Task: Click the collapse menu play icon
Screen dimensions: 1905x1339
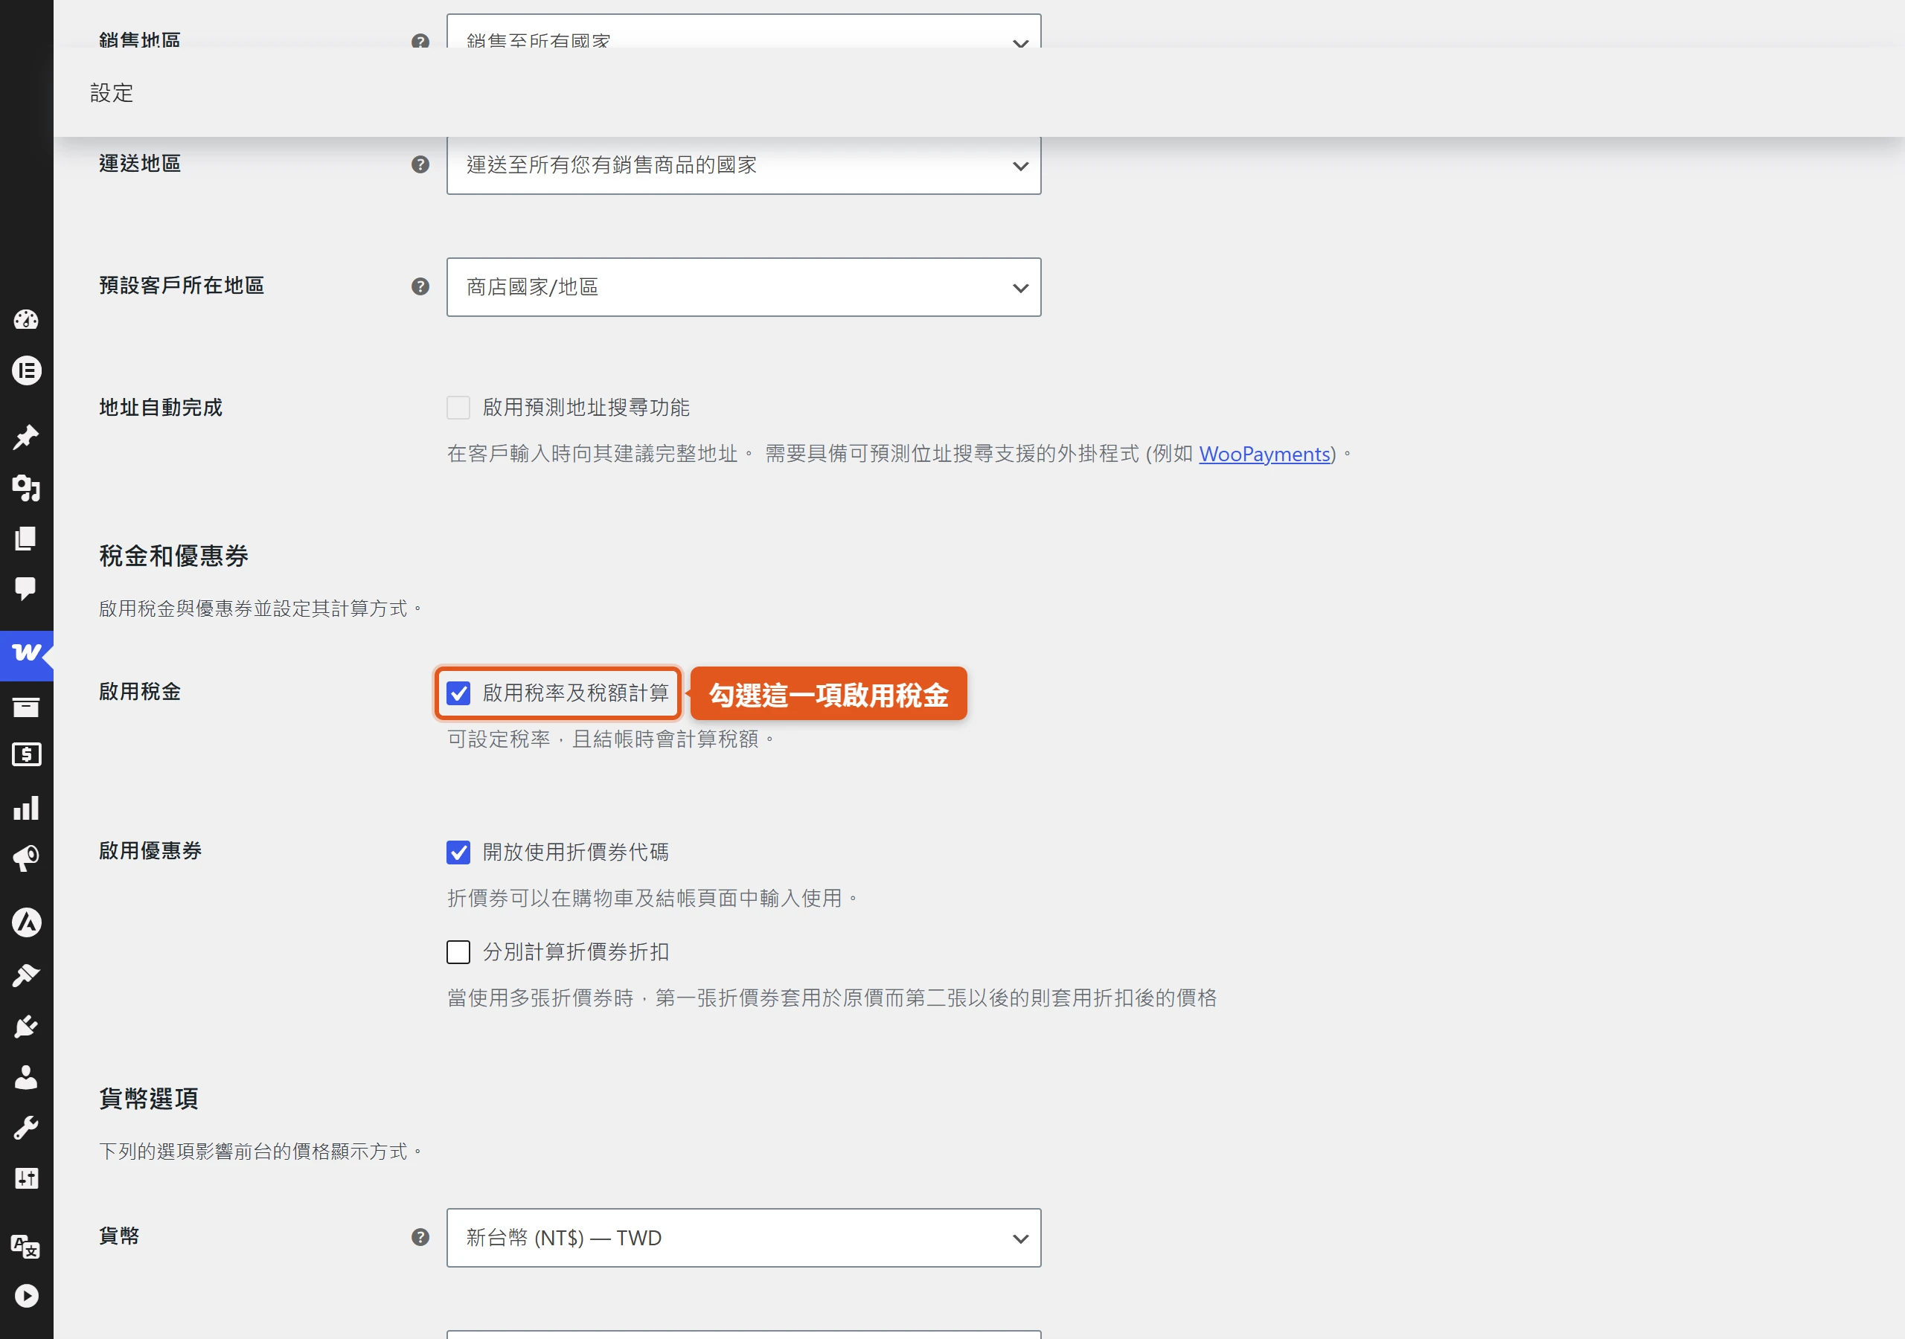Action: (x=26, y=1296)
